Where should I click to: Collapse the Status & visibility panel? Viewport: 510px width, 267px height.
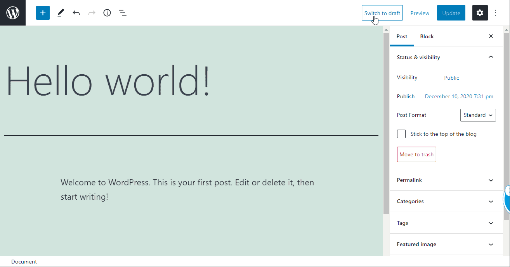tap(446, 57)
